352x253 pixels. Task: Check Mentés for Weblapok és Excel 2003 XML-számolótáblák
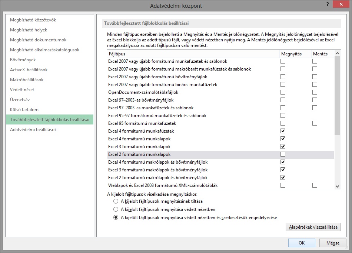(315, 185)
